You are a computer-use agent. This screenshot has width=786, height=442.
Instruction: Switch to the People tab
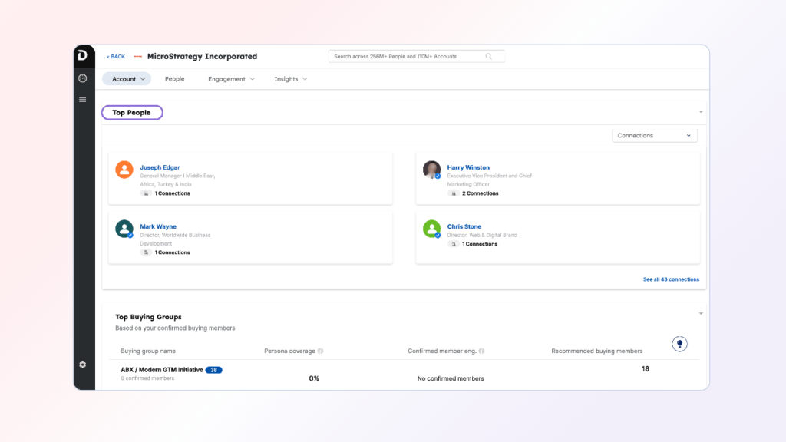(x=174, y=79)
